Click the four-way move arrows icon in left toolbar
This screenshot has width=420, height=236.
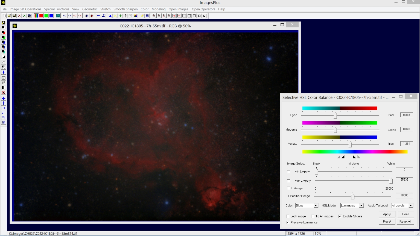tap(4, 98)
